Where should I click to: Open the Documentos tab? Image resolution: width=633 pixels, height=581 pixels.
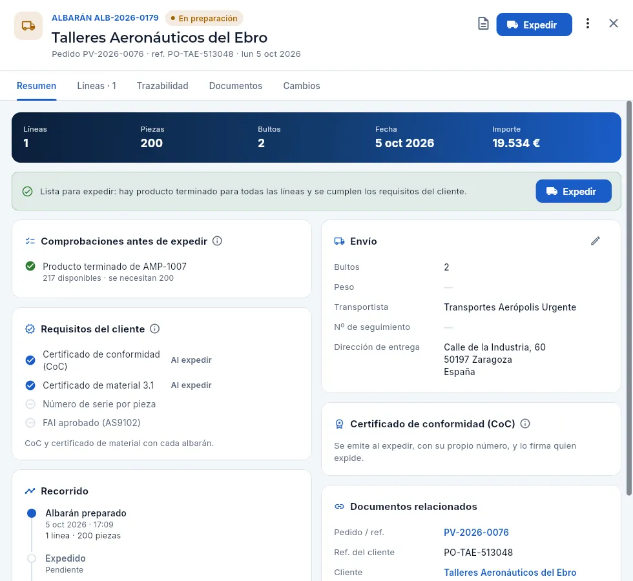point(236,86)
